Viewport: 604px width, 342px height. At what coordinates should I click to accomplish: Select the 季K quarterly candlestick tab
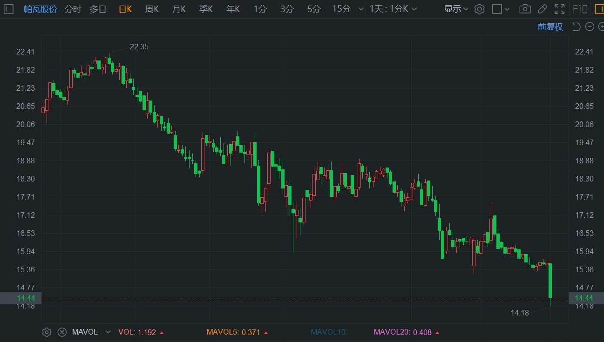206,9
